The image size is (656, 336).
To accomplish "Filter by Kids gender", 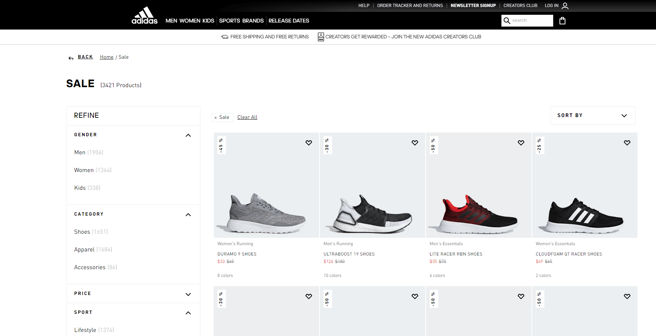I will coord(87,188).
